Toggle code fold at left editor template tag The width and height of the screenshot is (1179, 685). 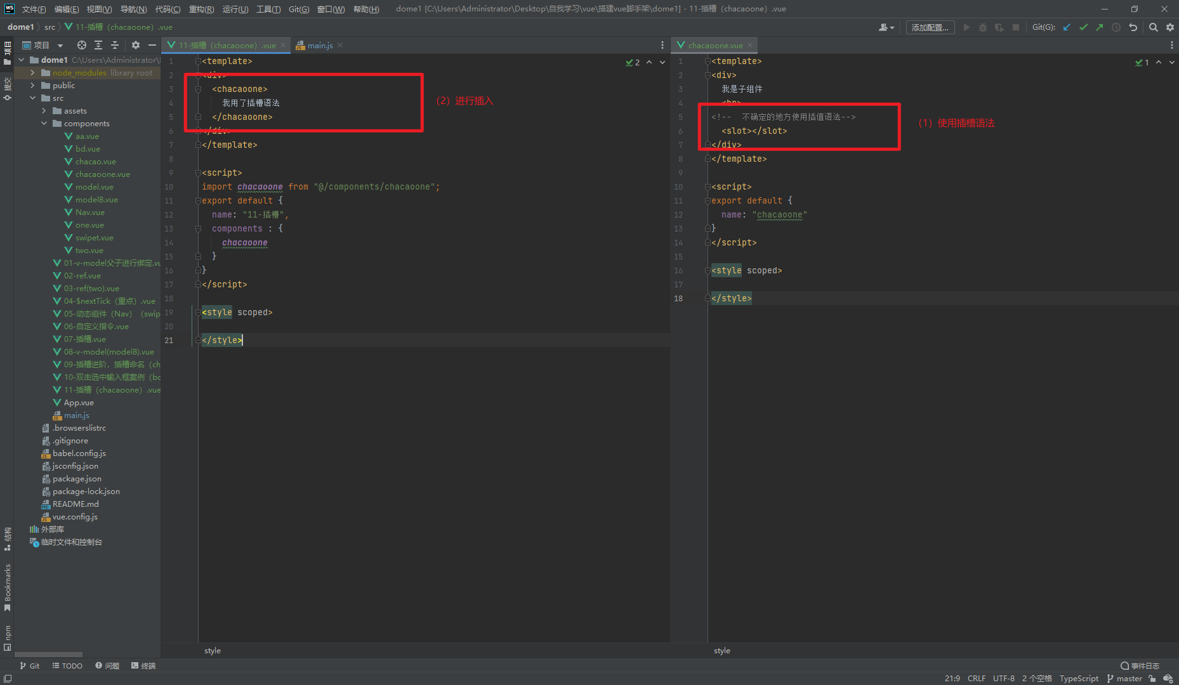coord(198,62)
